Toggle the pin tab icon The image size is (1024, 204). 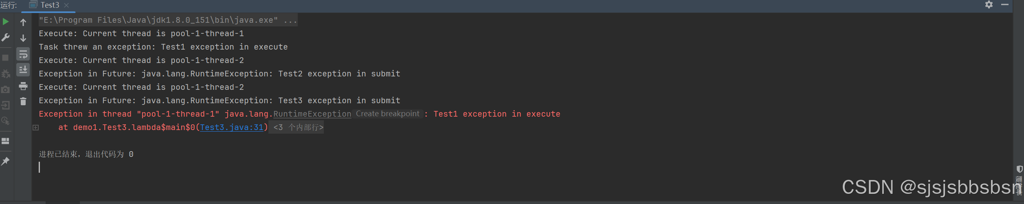tap(6, 161)
